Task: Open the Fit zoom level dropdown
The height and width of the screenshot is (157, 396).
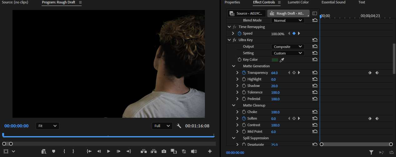Action: [x=47, y=126]
